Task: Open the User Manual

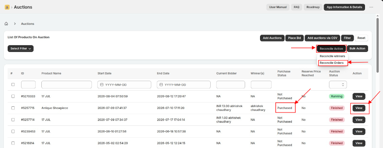Action: 278,7
